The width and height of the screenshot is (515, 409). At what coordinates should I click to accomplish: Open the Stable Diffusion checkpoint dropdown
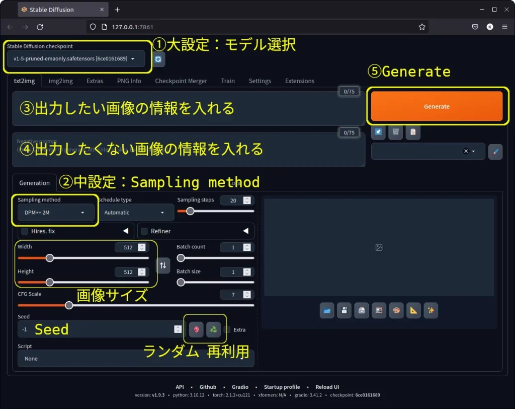tap(76, 59)
